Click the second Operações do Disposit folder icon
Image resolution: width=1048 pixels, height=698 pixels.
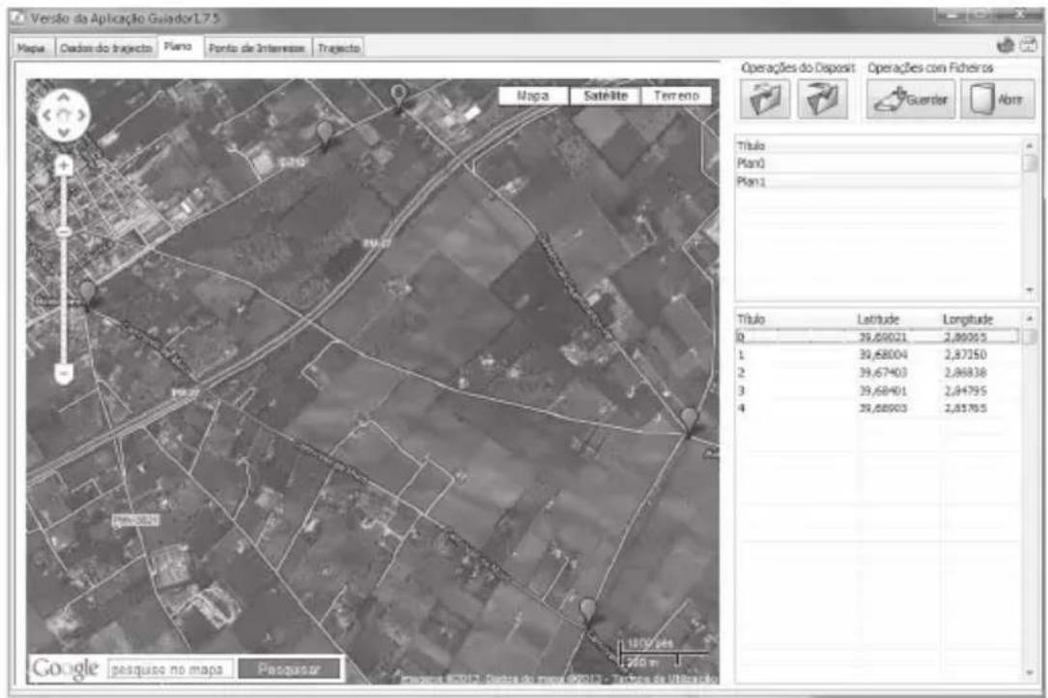click(x=823, y=99)
